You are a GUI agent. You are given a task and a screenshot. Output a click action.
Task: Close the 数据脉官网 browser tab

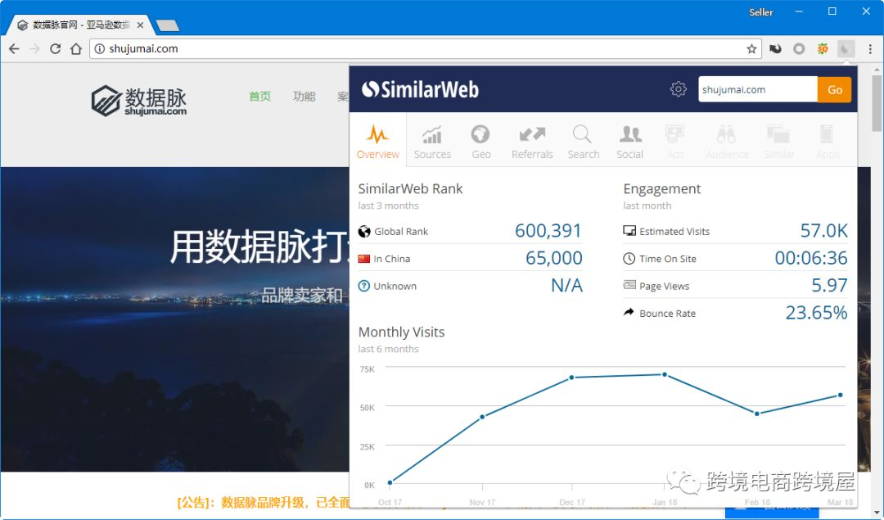tap(141, 25)
